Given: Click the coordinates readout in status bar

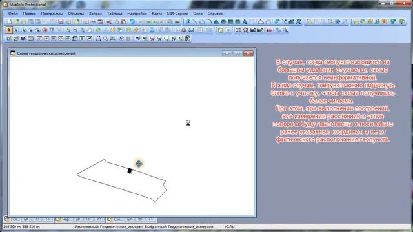Looking at the screenshot, I should 21,226.
